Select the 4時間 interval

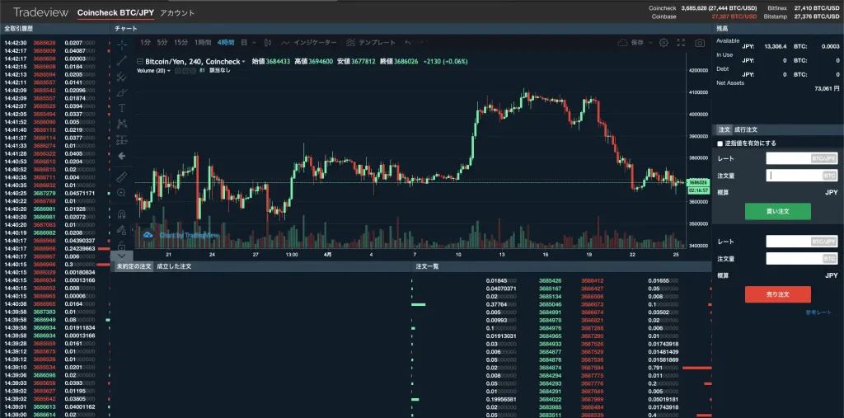pyautogui.click(x=226, y=43)
